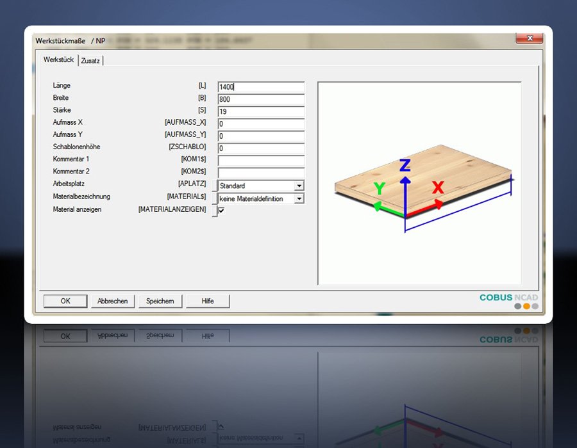The height and width of the screenshot is (448, 577).
Task: Click the Länge input field
Action: (x=261, y=87)
